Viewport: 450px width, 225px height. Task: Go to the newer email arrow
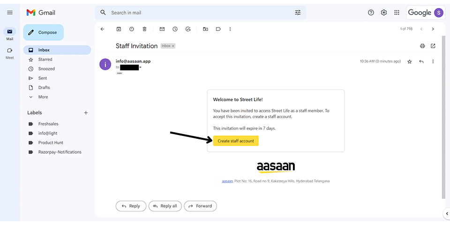pos(421,29)
